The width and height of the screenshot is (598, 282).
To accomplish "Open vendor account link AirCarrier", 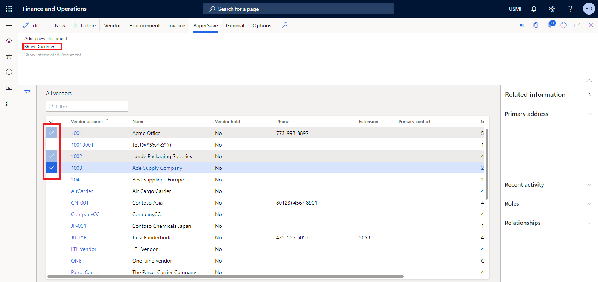I will click(82, 191).
